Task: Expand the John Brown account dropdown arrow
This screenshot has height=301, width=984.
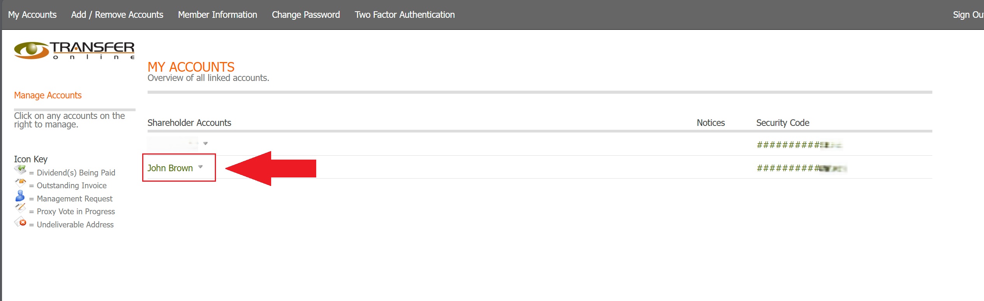Action: (x=200, y=167)
